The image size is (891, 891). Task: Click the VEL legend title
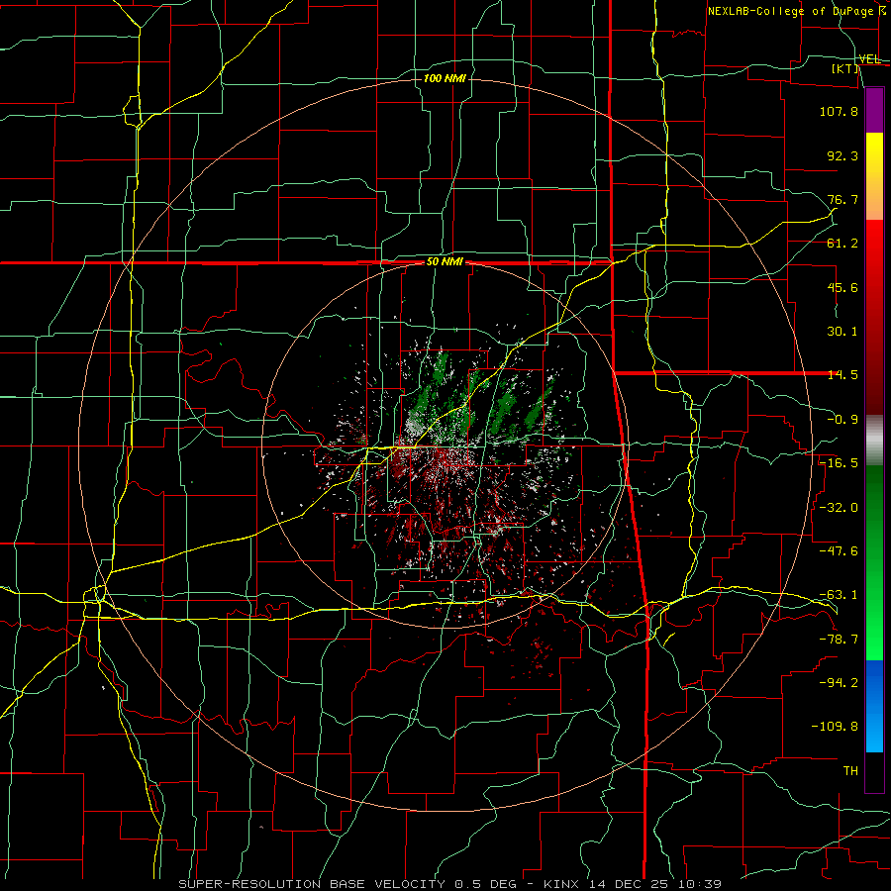(x=870, y=58)
